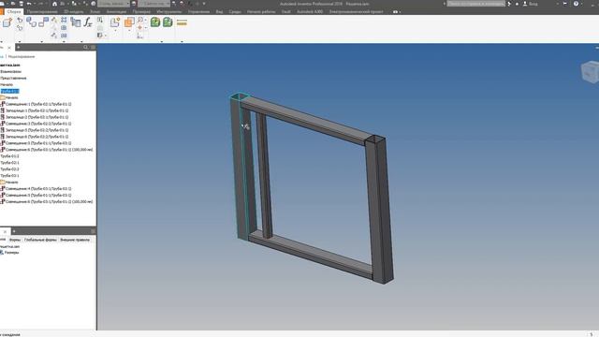
Task: Open the Autodesk A360 ribbon tab
Action: pos(310,11)
